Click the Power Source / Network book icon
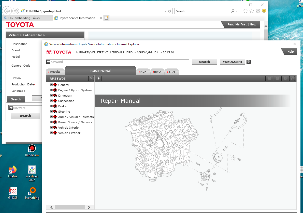The height and width of the screenshot is (213, 303). click(55, 122)
